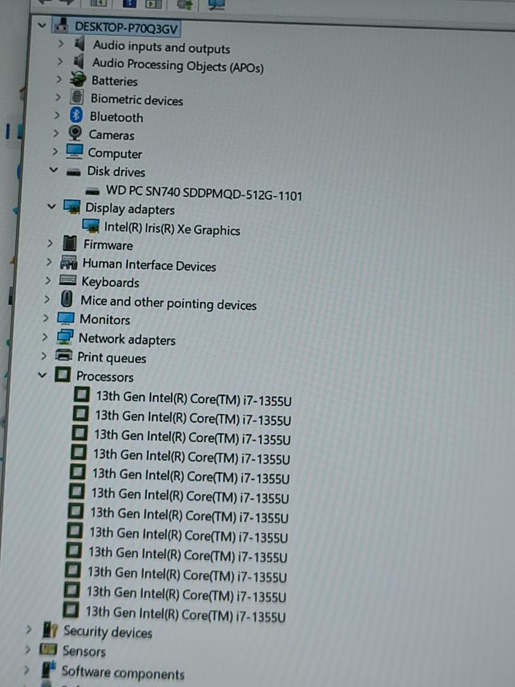Click the mouse icon for pointing devices
515x687 pixels.
[x=67, y=299]
